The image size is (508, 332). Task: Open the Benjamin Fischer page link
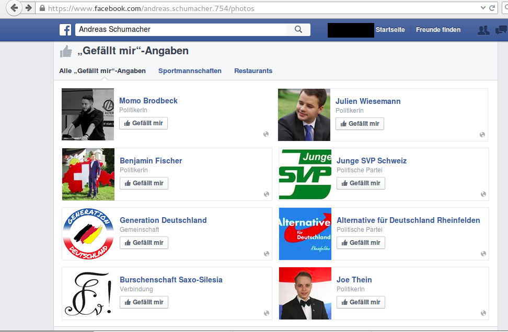click(x=151, y=161)
